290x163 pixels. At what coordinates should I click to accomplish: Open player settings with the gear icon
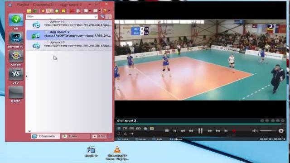[x=281, y=131]
